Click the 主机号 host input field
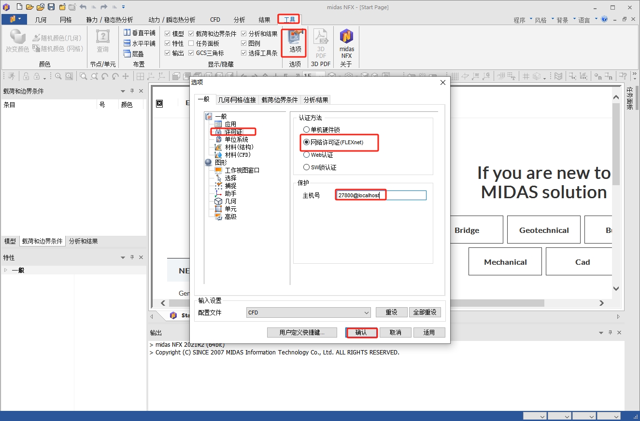 coord(381,195)
